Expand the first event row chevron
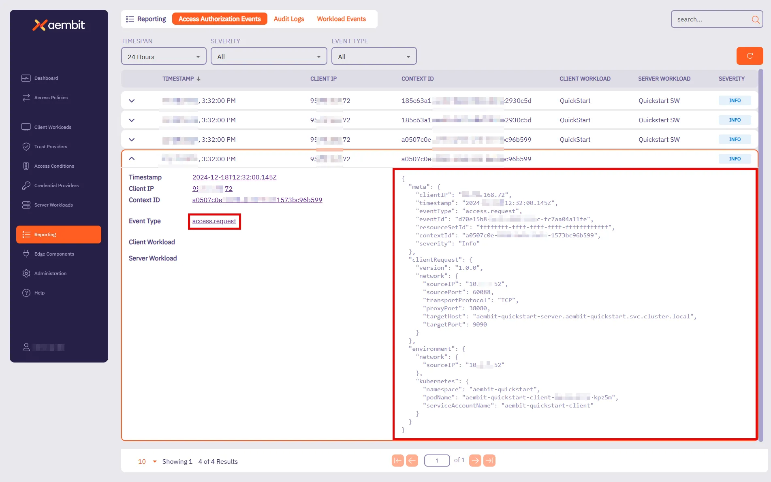Image resolution: width=771 pixels, height=482 pixels. (x=132, y=101)
